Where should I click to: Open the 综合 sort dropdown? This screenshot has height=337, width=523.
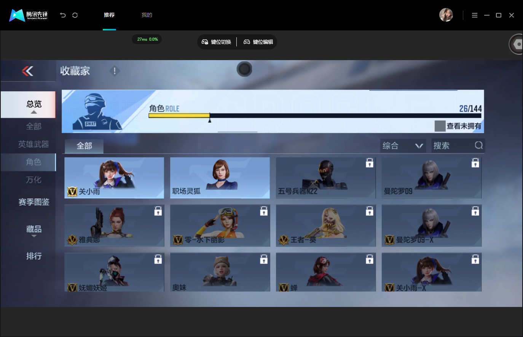point(403,146)
